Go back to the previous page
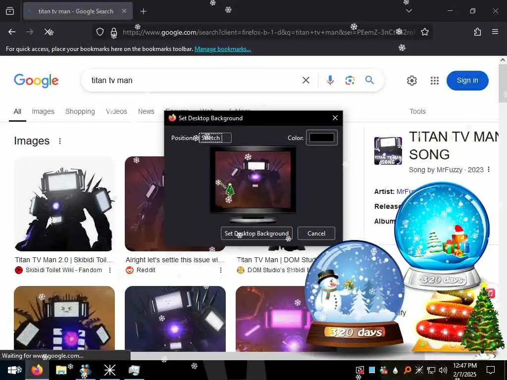 (x=12, y=32)
